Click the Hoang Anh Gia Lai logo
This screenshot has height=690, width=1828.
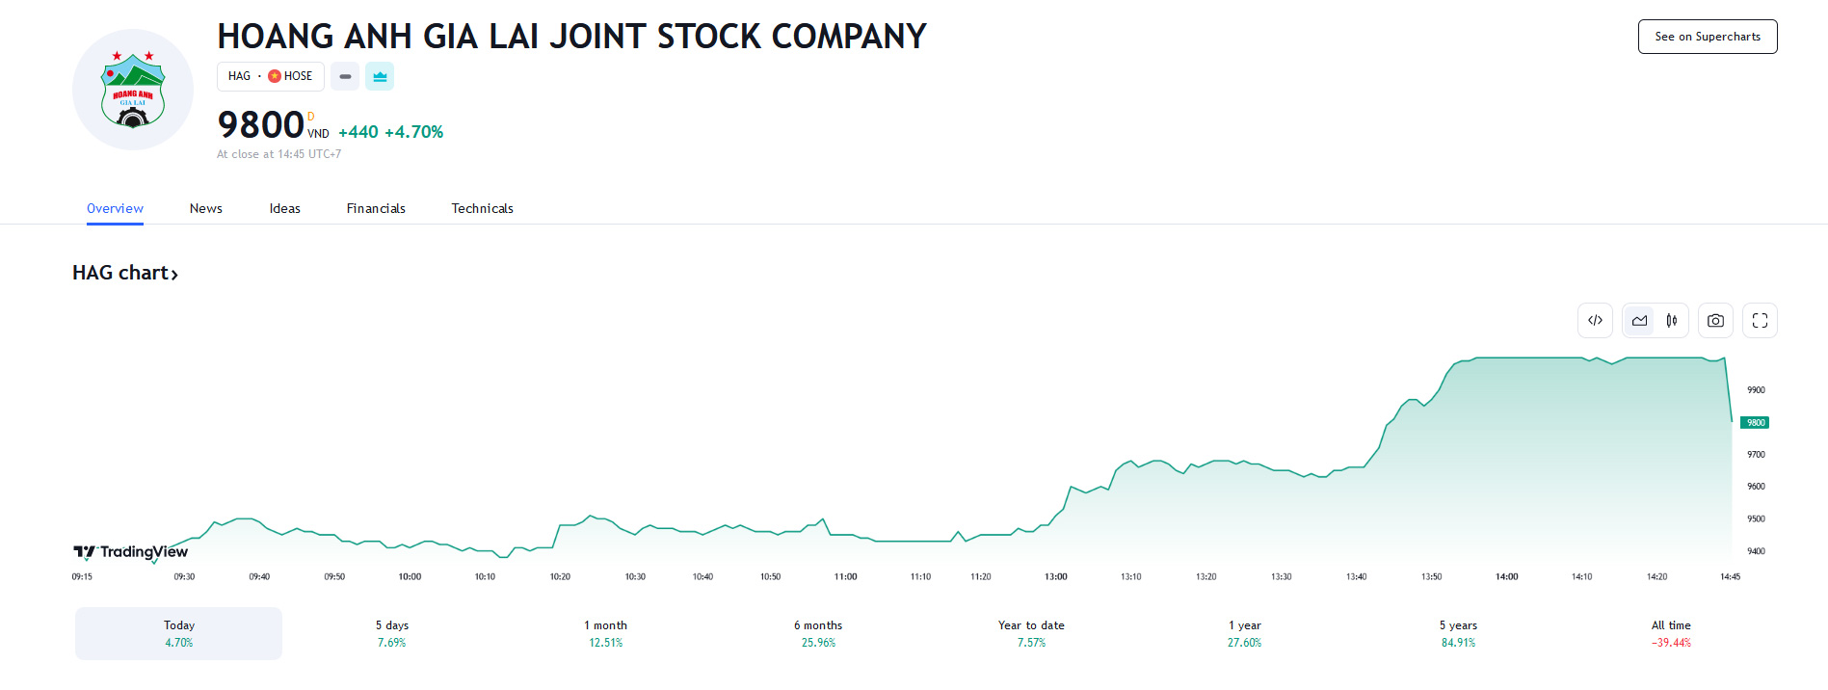(x=133, y=90)
